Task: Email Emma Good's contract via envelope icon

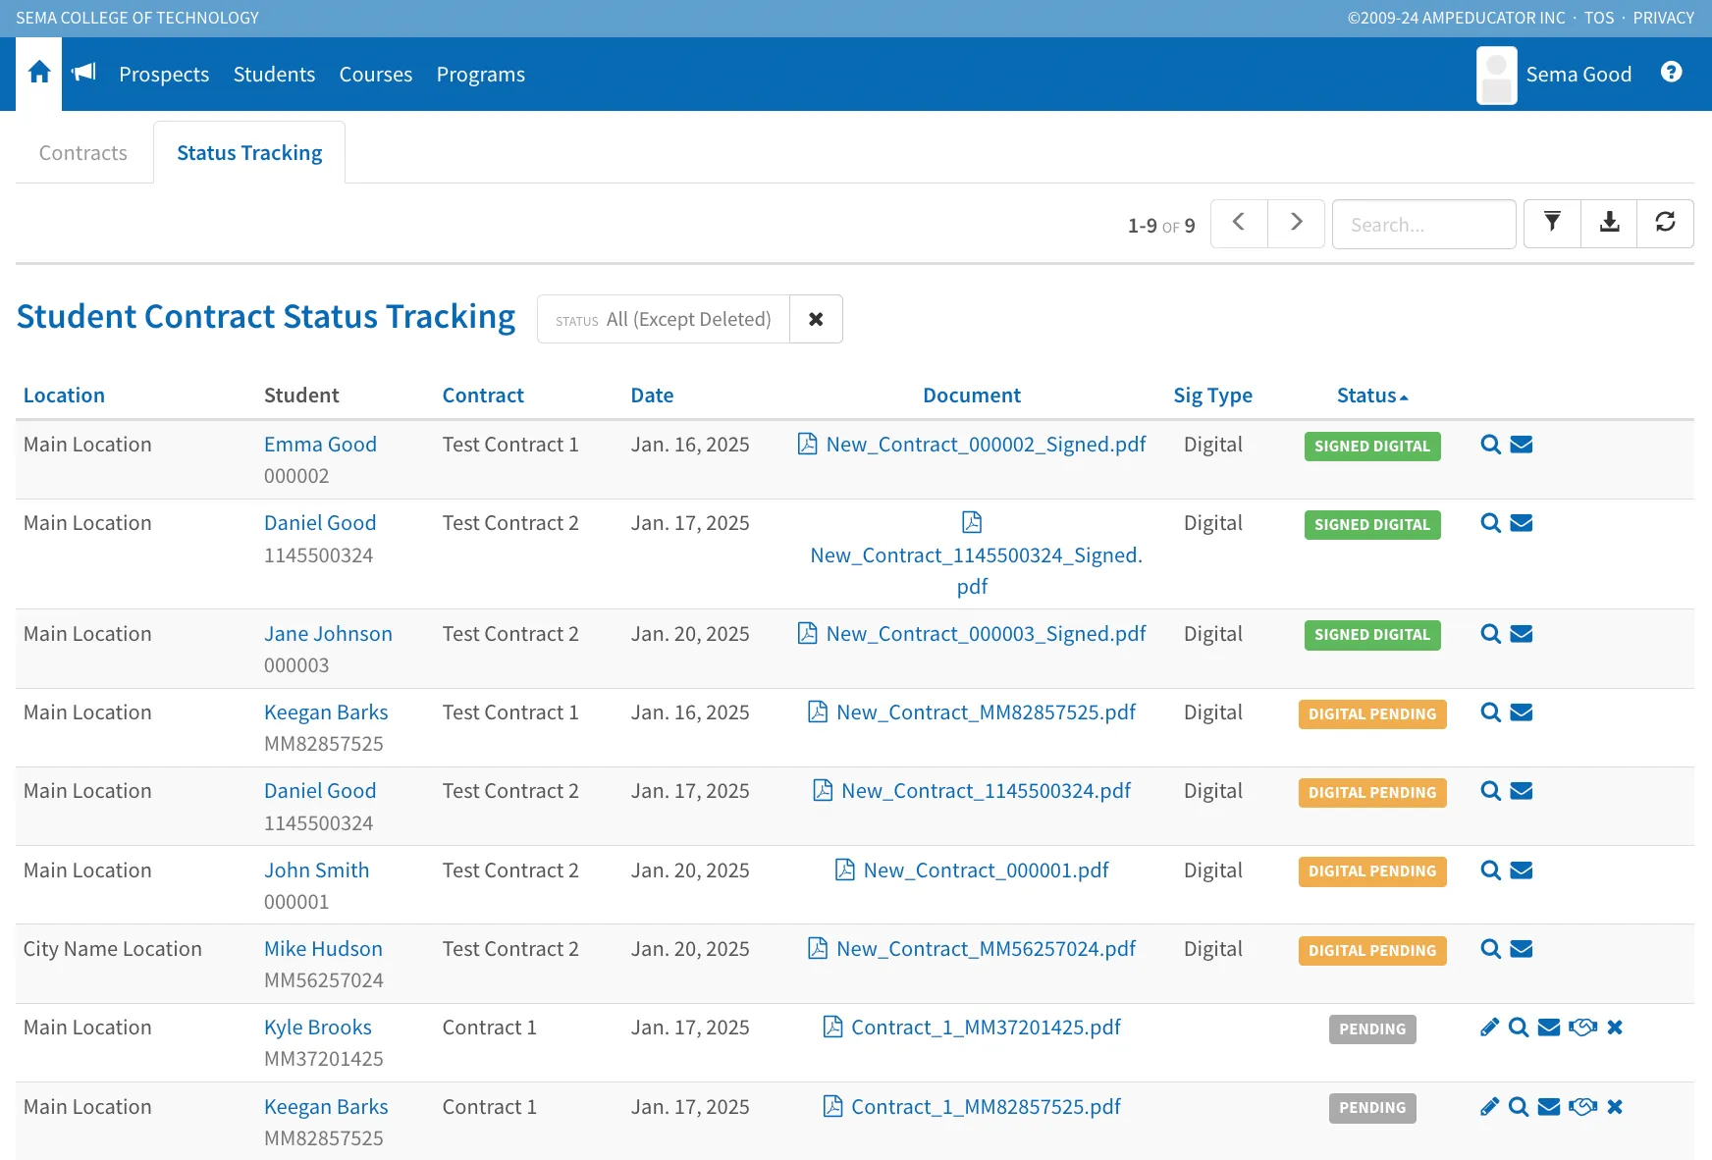Action: click(1522, 445)
